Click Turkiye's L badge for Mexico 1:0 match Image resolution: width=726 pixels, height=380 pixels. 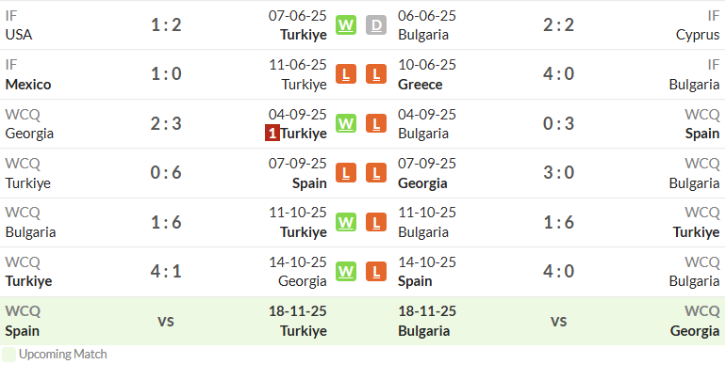[x=346, y=74]
